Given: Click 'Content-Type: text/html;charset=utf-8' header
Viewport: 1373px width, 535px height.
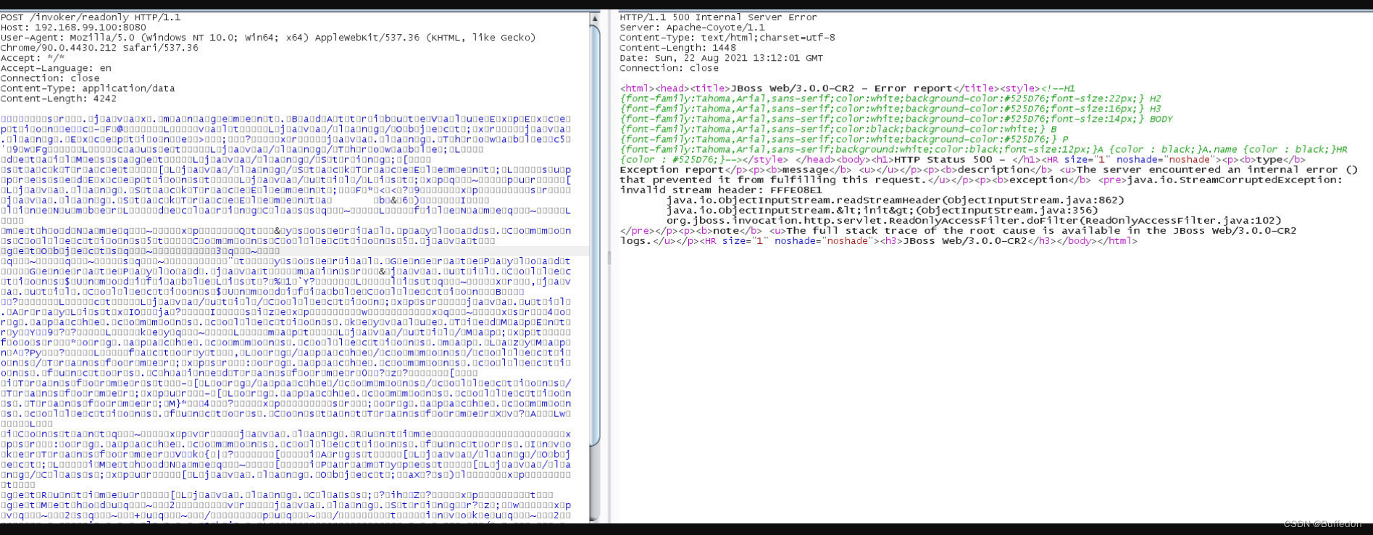Looking at the screenshot, I should [727, 38].
